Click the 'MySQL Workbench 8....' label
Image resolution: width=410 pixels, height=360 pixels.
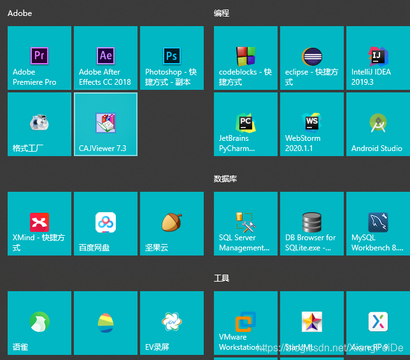pyautogui.click(x=378, y=243)
